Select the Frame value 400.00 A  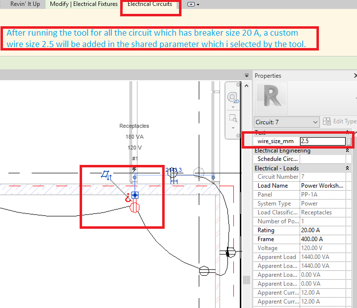click(x=322, y=239)
